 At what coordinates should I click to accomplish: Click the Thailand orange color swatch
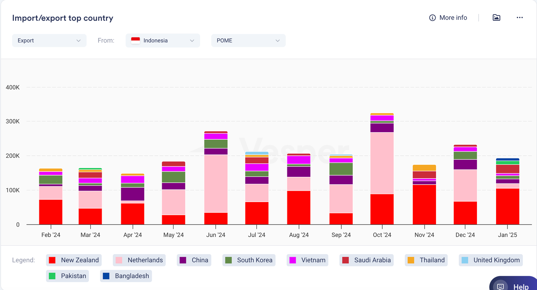click(411, 260)
